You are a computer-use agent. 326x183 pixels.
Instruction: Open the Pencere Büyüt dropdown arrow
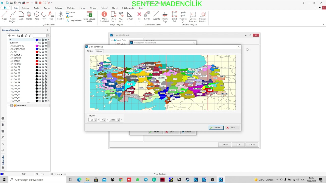point(206,21)
